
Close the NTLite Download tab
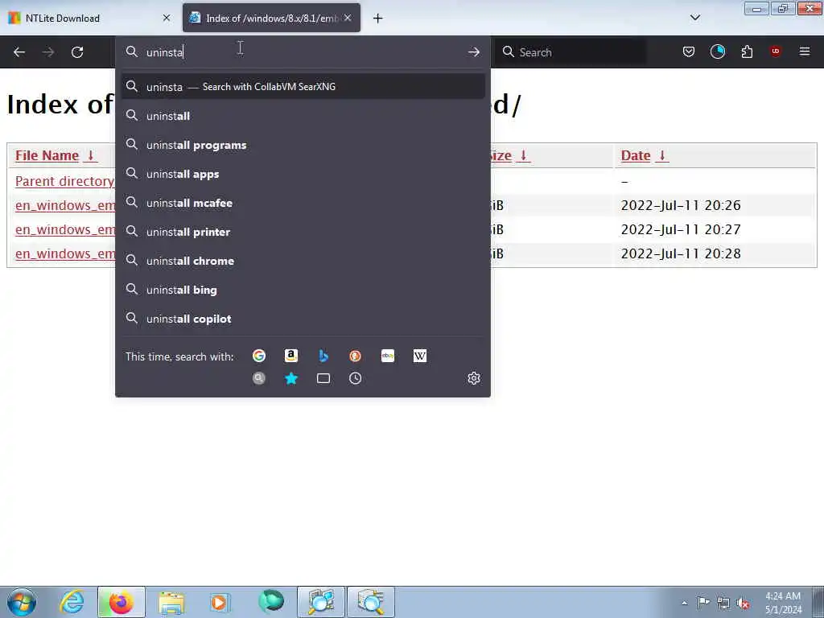(x=167, y=18)
